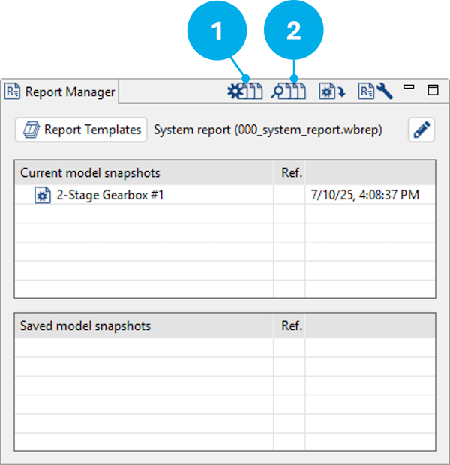Select the 2-Stage Gearbox #1 snapshot
This screenshot has height=465, width=450.
pyautogui.click(x=110, y=196)
